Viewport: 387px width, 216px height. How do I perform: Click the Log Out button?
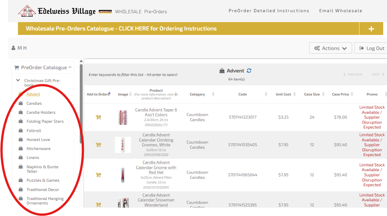[372, 48]
